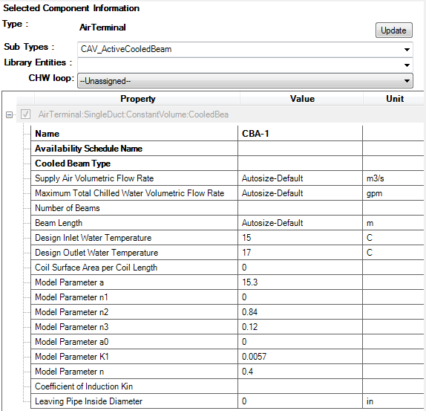Screen dimensions: 426x411
Task: Select the Cooled Beam Type value cell
Action: coord(300,164)
